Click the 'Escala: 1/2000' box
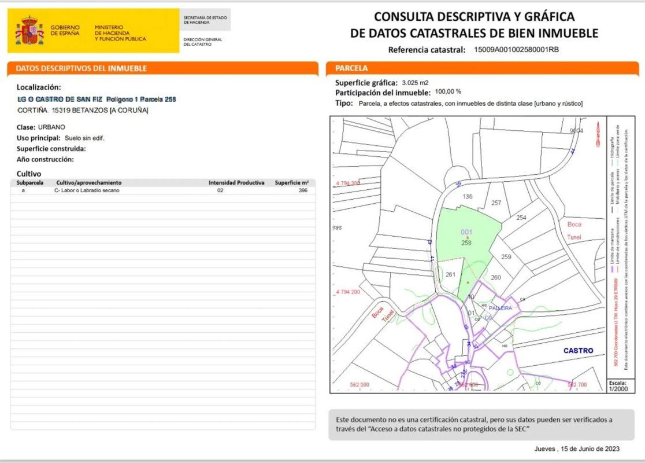The width and height of the screenshot is (645, 463). tap(620, 386)
